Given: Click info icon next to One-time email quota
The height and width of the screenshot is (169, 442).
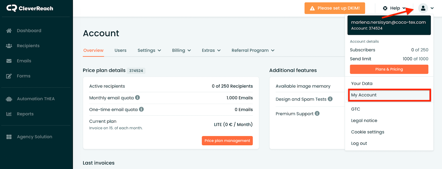Looking at the screenshot, I should (x=141, y=109).
